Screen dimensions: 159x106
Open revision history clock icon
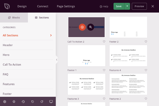(23, 102)
